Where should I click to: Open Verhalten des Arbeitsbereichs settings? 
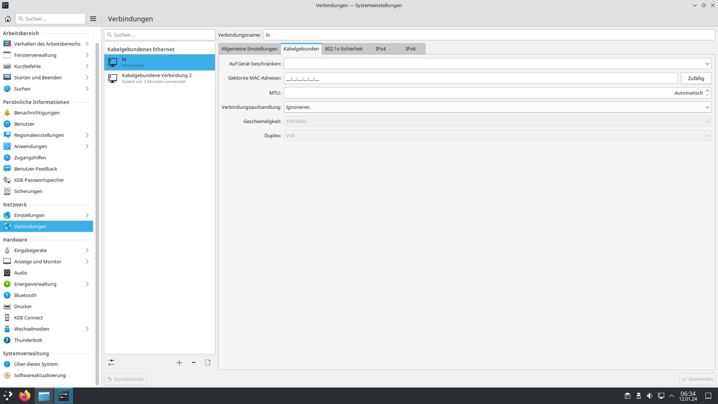point(47,44)
